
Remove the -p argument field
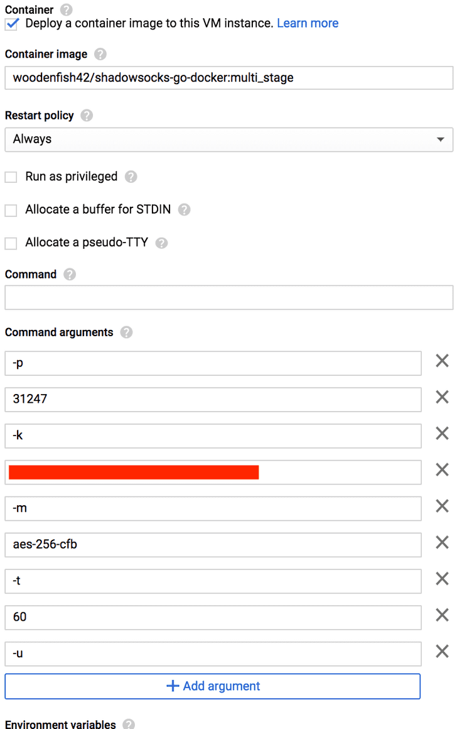(x=442, y=361)
